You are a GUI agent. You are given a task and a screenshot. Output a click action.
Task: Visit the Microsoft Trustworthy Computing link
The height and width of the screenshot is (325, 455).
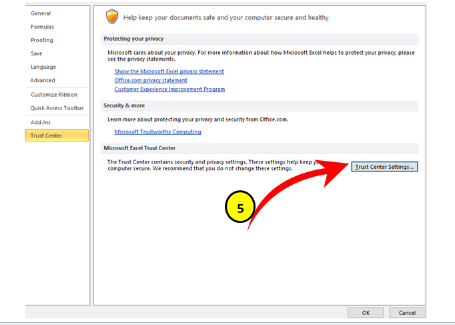tap(157, 131)
